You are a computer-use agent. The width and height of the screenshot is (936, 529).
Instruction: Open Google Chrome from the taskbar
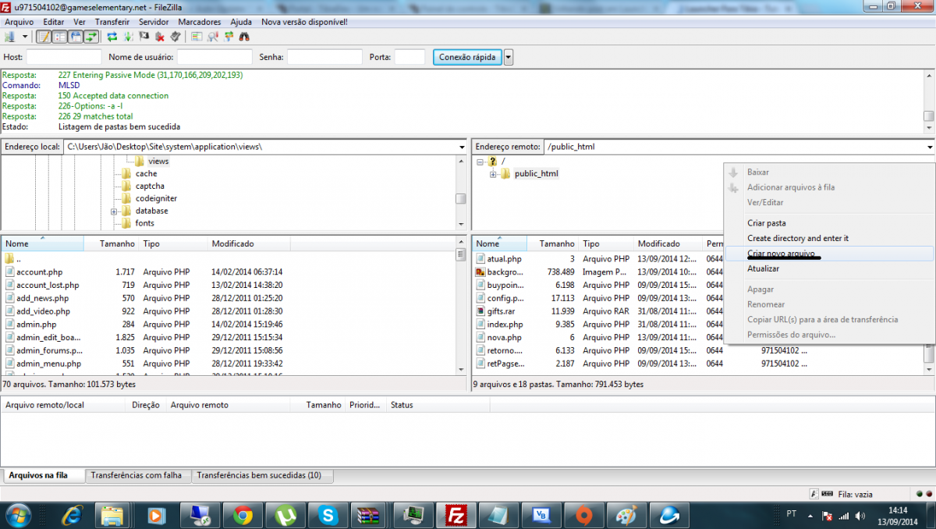tap(243, 515)
